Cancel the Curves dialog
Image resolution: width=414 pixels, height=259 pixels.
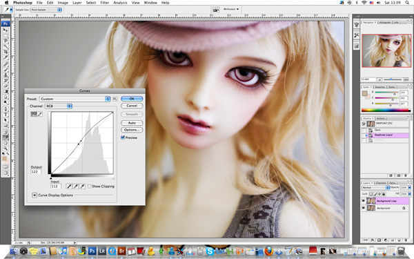click(132, 106)
